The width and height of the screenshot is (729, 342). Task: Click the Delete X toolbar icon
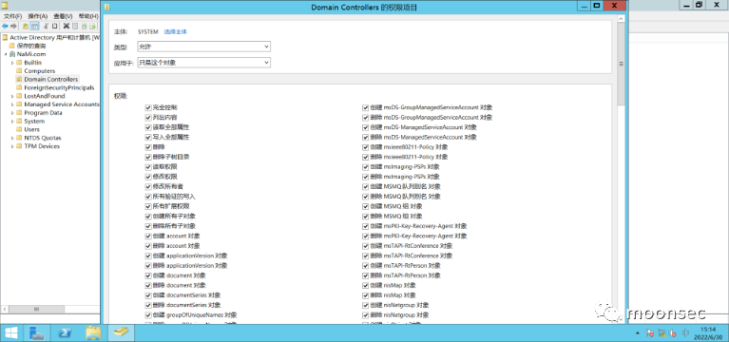[x=67, y=26]
